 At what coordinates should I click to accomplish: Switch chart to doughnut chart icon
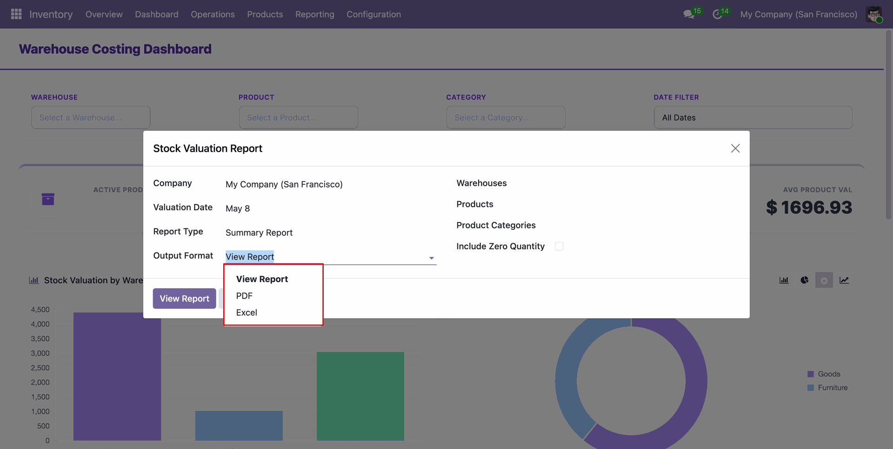pos(824,280)
